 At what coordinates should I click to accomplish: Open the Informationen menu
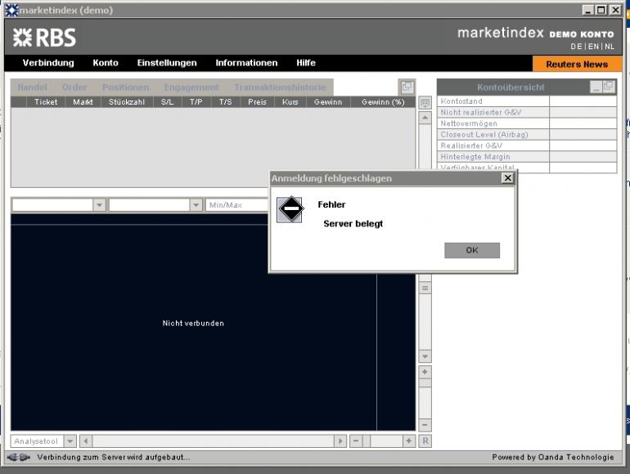pyautogui.click(x=246, y=63)
